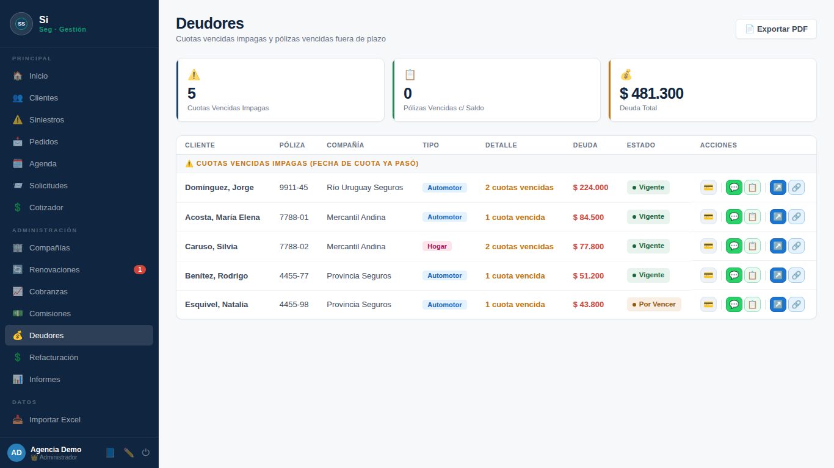Click the power logout icon

click(146, 453)
